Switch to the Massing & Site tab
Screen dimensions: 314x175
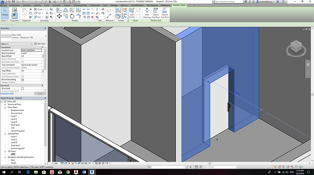(80, 6)
